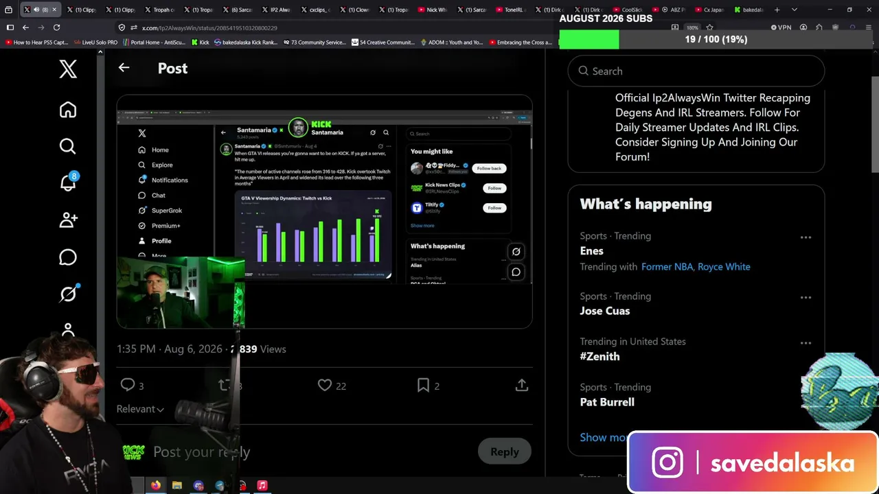Viewport: 879px width, 494px height.
Task: Open Chat messages bubble in sidebar
Action: [68, 257]
